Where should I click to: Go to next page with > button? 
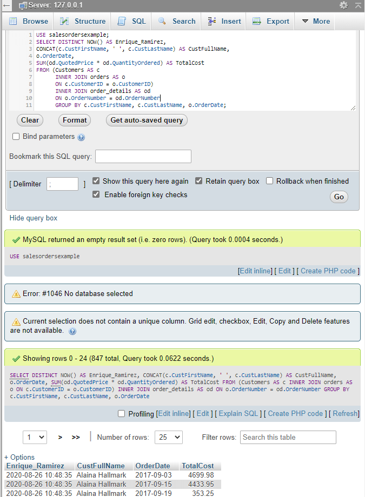click(61, 438)
